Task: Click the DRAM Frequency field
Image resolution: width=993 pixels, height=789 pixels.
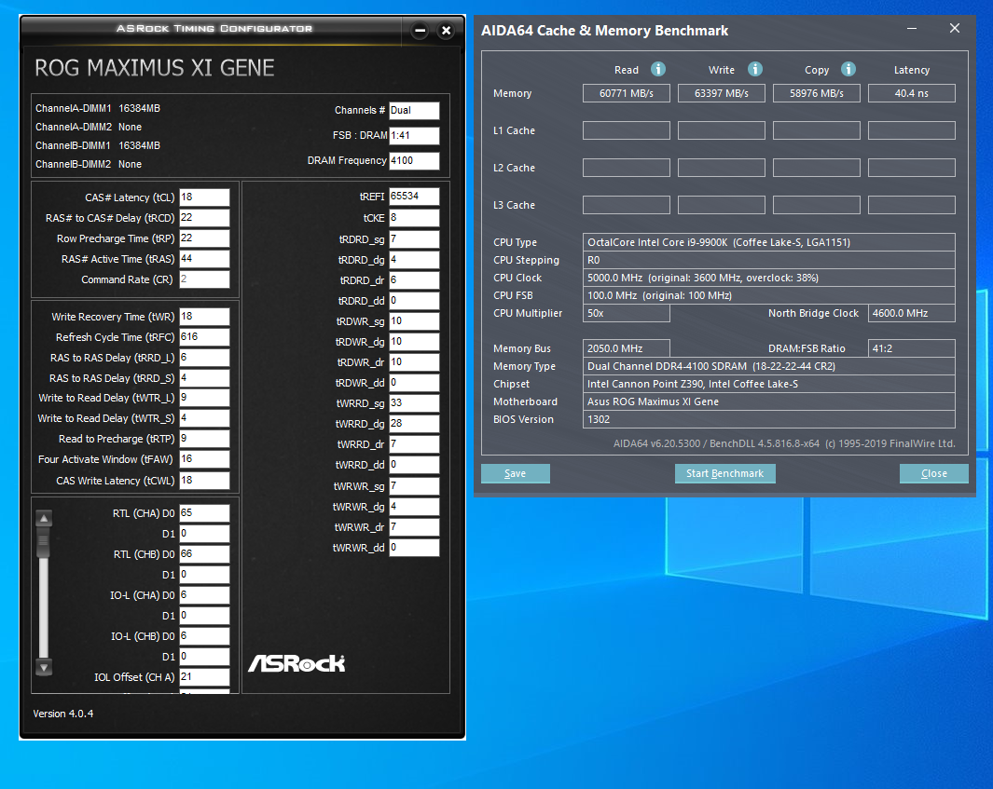Action: click(414, 161)
